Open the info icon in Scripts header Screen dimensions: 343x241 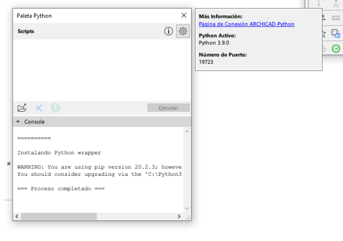coord(169,31)
